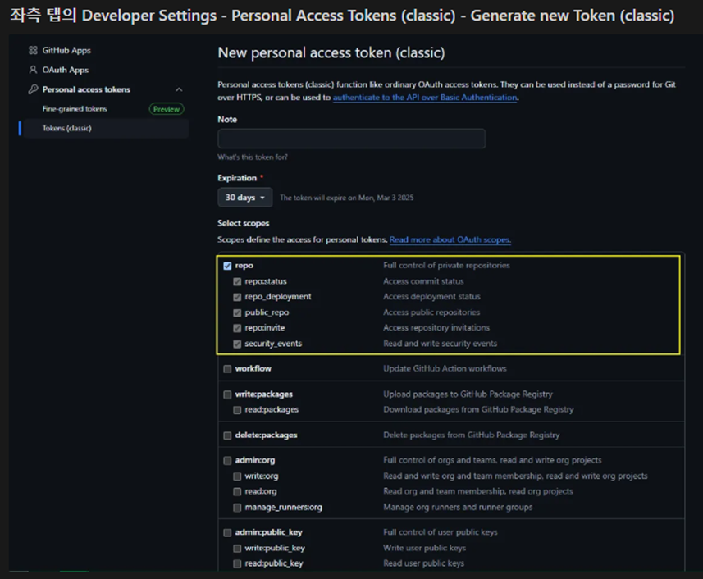
Task: Click 'New personal access token (classic)' heading
Action: pos(331,52)
